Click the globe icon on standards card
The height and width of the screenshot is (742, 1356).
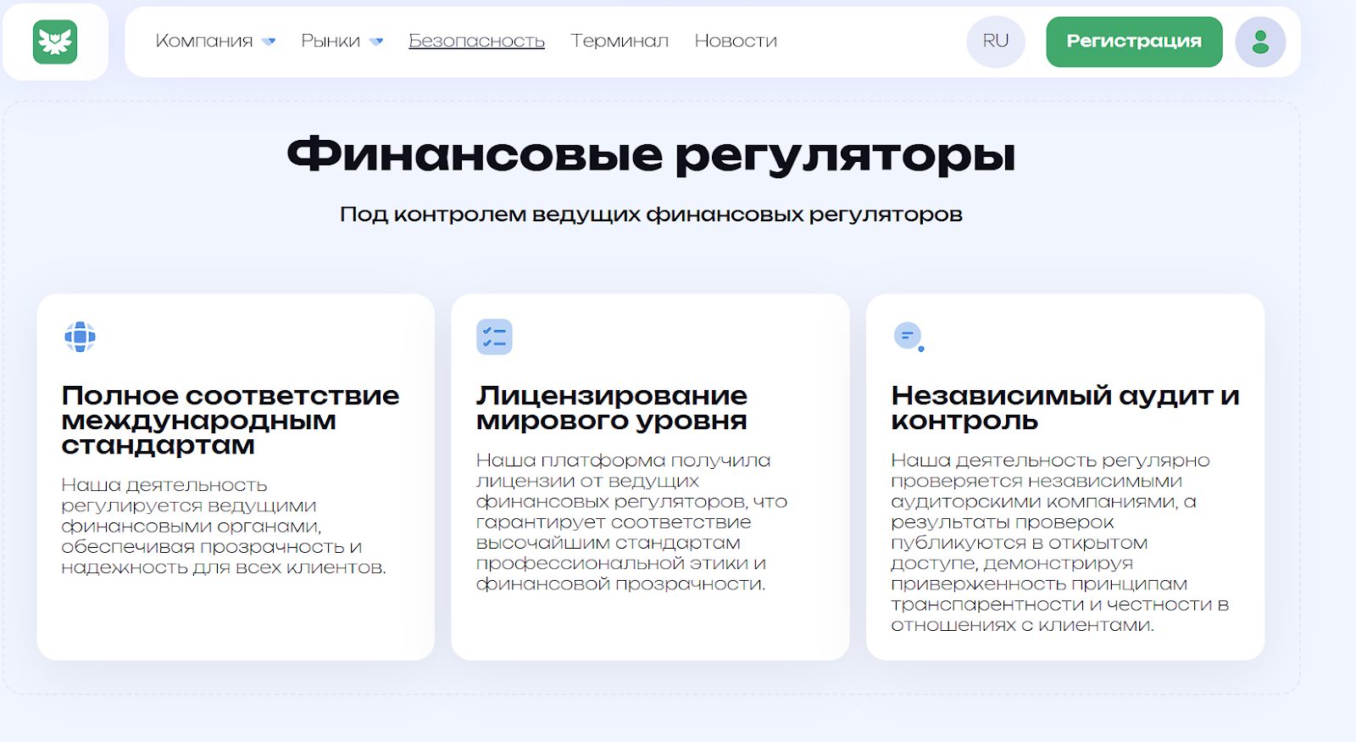(80, 337)
